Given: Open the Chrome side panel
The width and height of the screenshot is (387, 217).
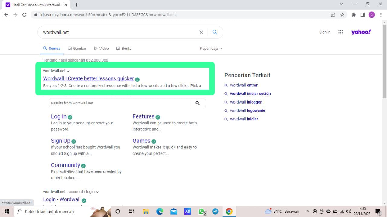Looking at the screenshot, I should [363, 15].
